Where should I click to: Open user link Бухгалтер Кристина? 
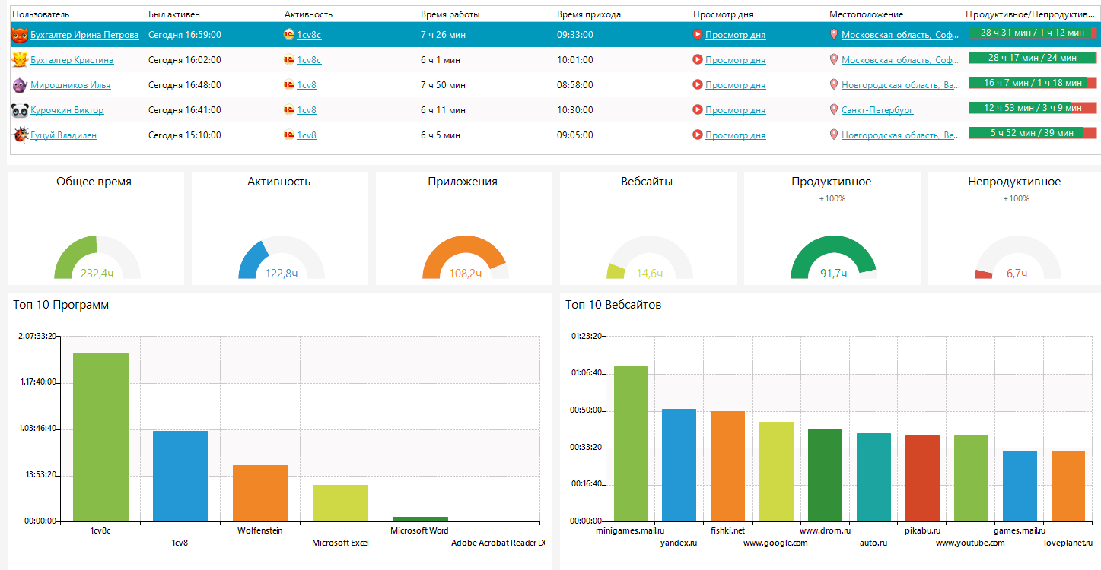point(72,60)
